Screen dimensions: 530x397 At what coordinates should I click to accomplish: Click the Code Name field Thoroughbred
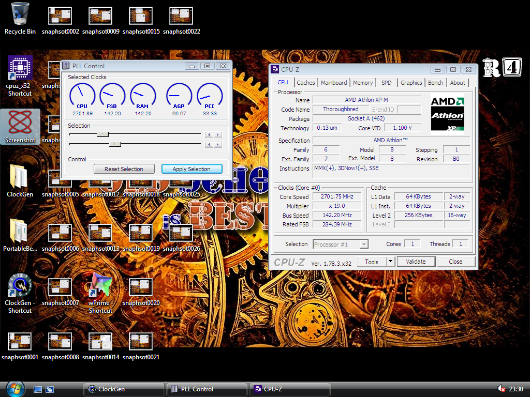(x=341, y=109)
